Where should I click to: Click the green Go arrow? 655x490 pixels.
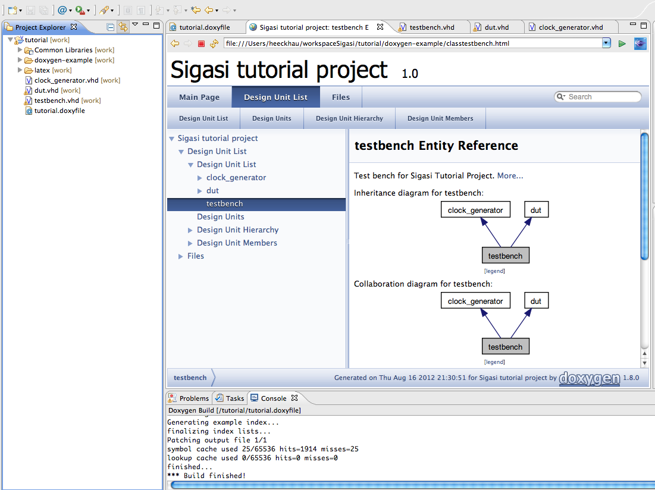[622, 43]
